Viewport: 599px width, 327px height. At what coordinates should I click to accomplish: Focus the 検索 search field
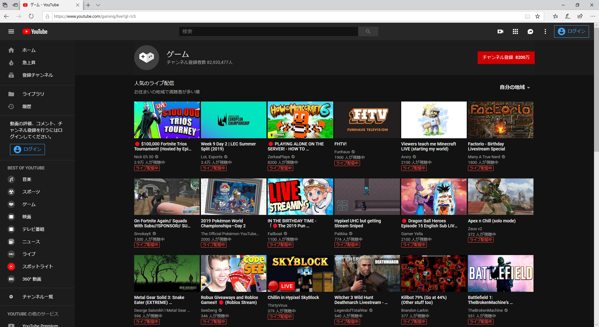268,31
